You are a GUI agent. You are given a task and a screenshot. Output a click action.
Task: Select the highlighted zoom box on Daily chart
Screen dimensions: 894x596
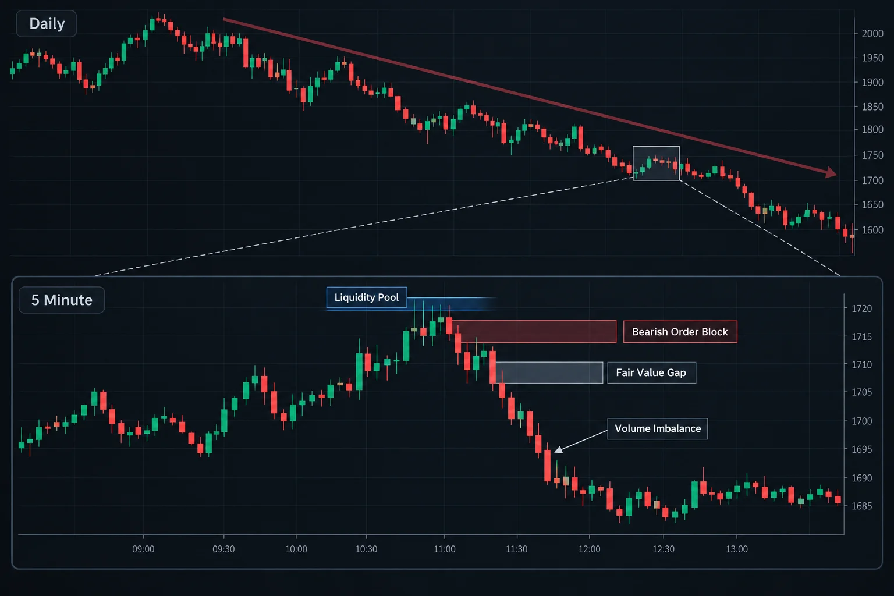[656, 163]
